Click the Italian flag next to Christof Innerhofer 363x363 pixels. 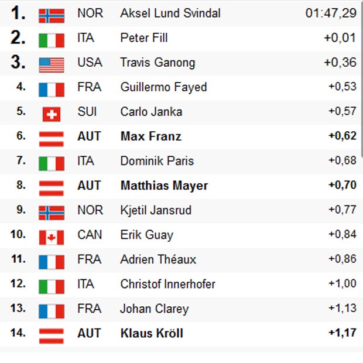click(52, 286)
